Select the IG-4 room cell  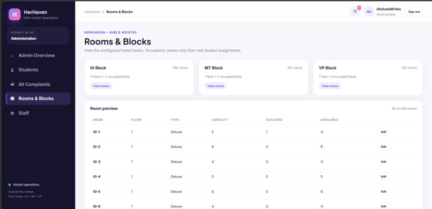(x=96, y=176)
